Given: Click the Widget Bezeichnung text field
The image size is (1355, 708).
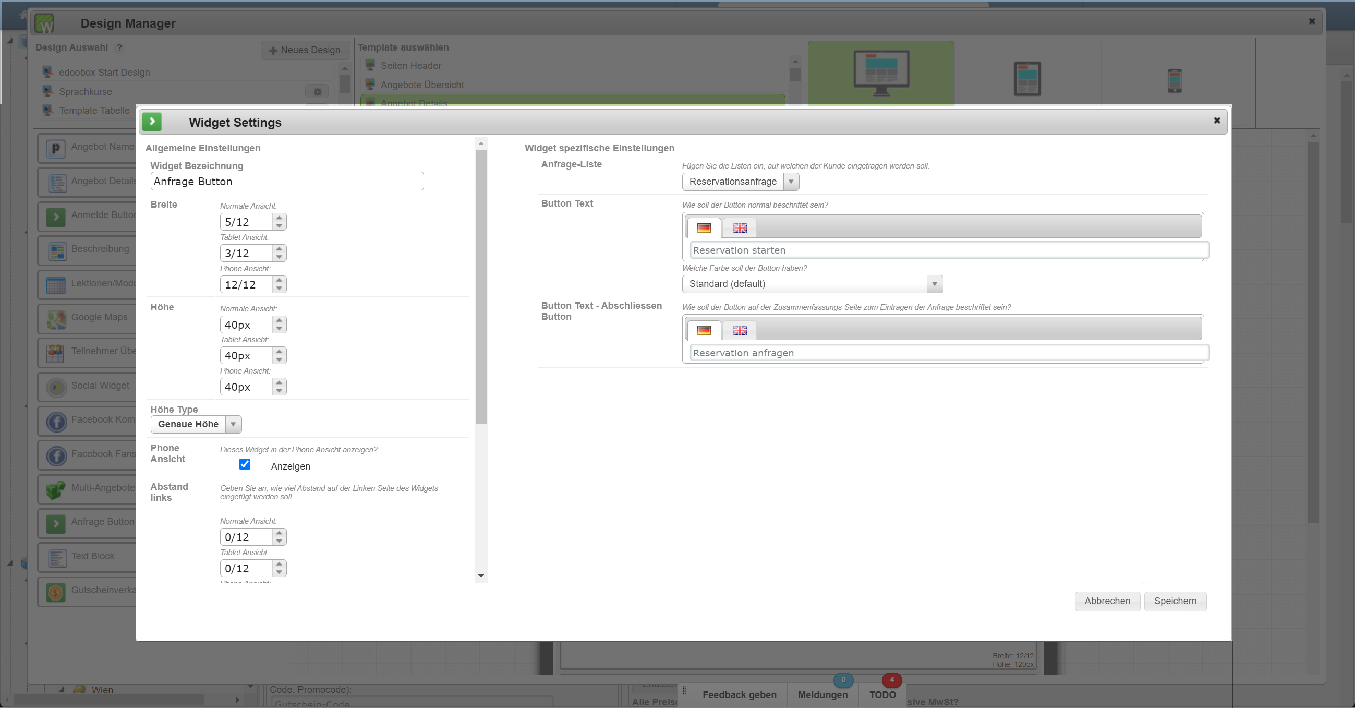Looking at the screenshot, I should pos(287,182).
